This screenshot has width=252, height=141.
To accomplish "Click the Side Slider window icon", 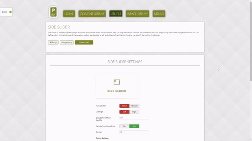I will 117,82.
